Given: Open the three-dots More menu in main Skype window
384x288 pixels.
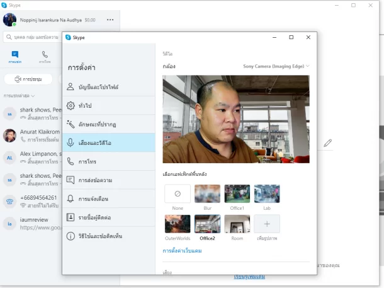Looking at the screenshot, I should tap(110, 20).
